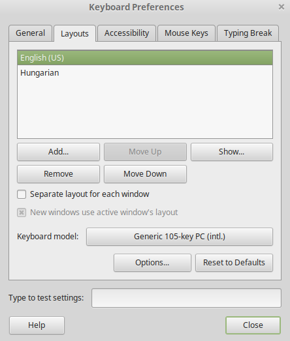Show the selected keyboard layout
290x341 pixels.
[232, 152]
